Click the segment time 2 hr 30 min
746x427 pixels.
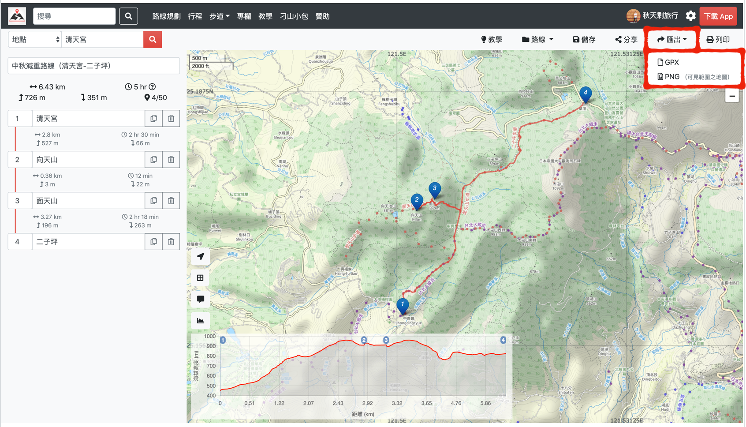click(140, 135)
